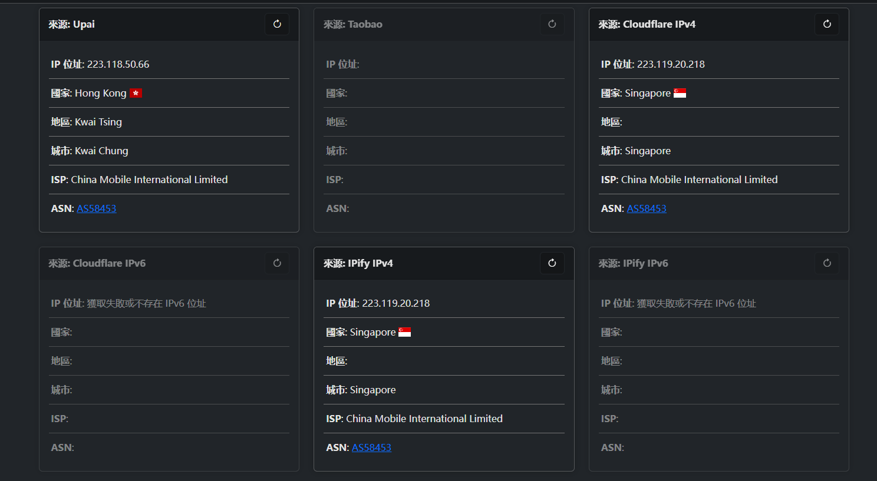The image size is (877, 481).
Task: Click the IPv6 failure message in Cloudflare IPv6
Action: click(x=146, y=303)
